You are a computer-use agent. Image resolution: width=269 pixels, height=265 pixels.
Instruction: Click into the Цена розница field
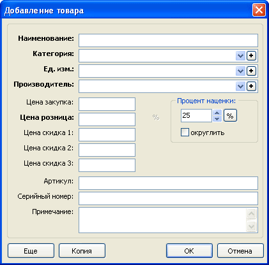[x=107, y=119]
